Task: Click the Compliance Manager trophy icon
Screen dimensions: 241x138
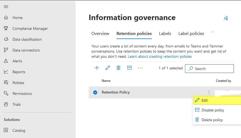Action: point(6,28)
